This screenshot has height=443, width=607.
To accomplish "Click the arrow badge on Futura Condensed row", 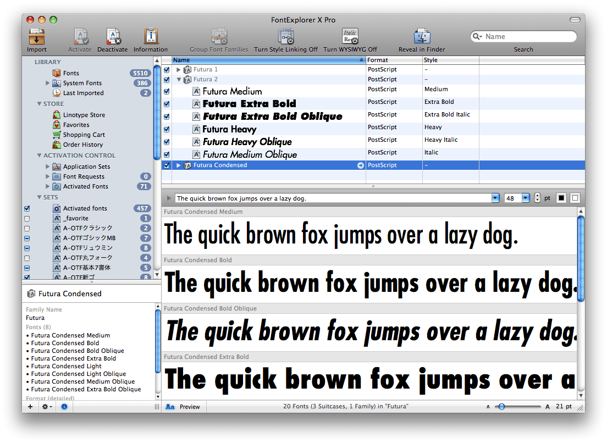I will (361, 165).
